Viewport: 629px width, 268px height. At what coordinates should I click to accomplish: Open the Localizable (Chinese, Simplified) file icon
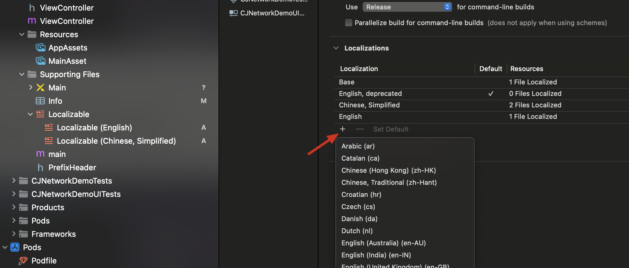pos(49,141)
